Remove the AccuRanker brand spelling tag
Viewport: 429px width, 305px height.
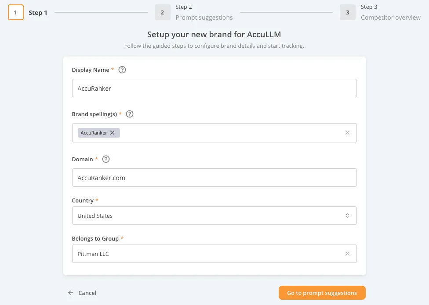coord(113,133)
